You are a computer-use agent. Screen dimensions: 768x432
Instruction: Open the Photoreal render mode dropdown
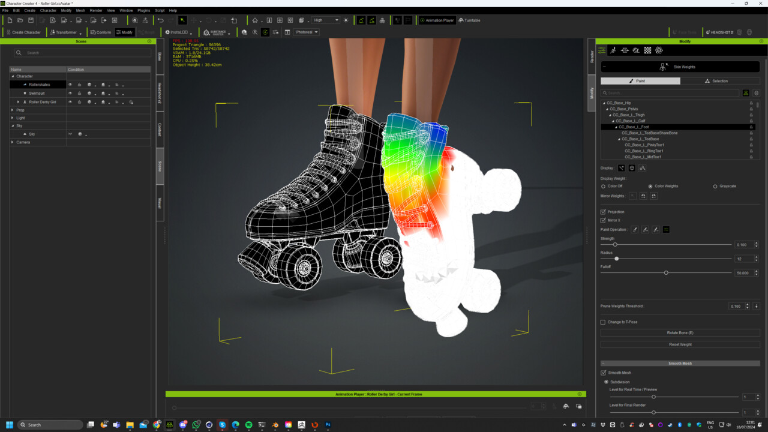coord(306,32)
